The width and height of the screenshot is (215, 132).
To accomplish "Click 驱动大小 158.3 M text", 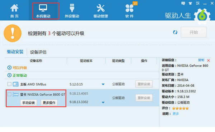I will (176, 97).
